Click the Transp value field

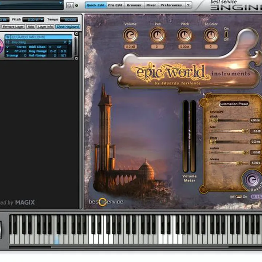pyautogui.click(x=23, y=55)
